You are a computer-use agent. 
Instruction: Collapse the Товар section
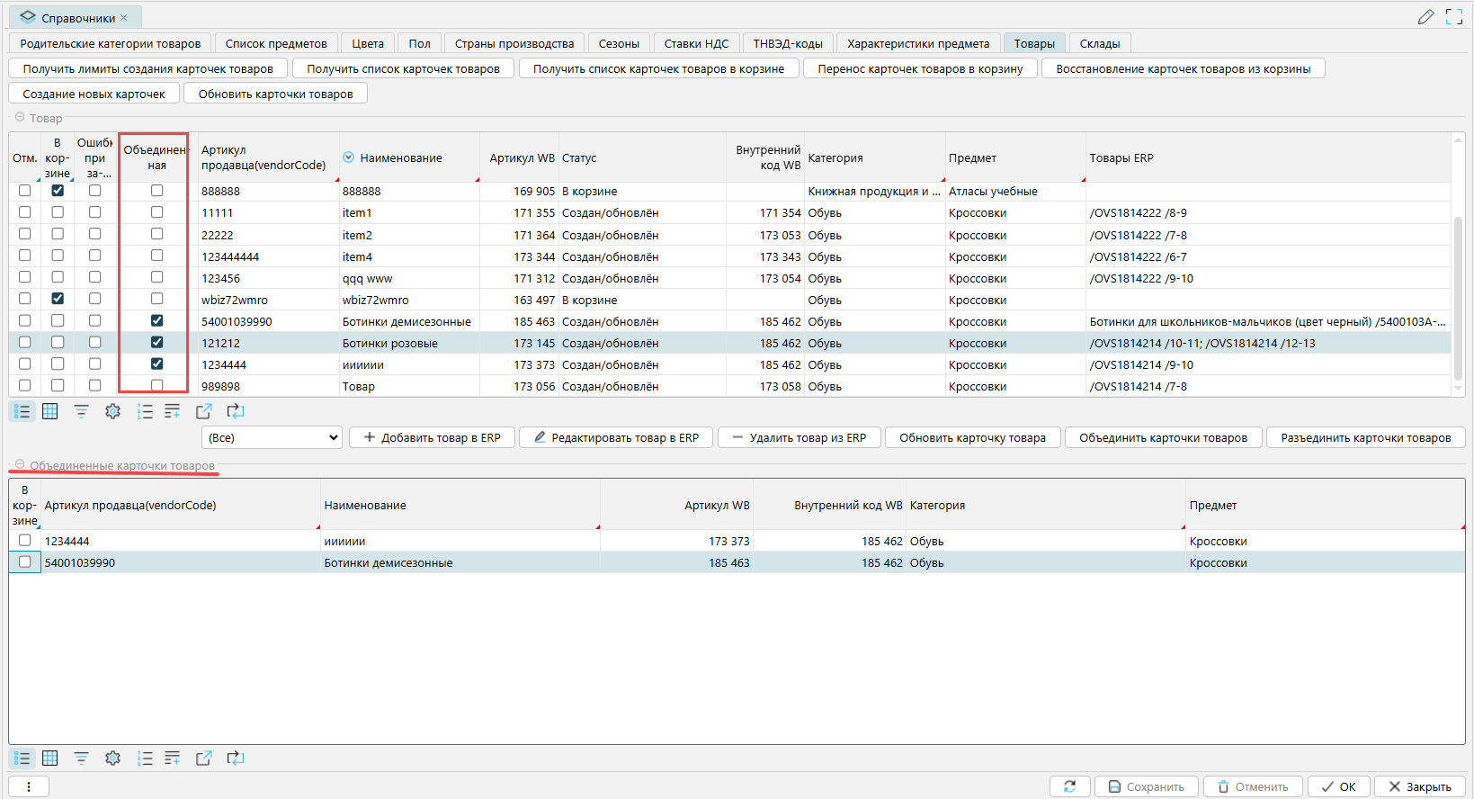(20, 118)
